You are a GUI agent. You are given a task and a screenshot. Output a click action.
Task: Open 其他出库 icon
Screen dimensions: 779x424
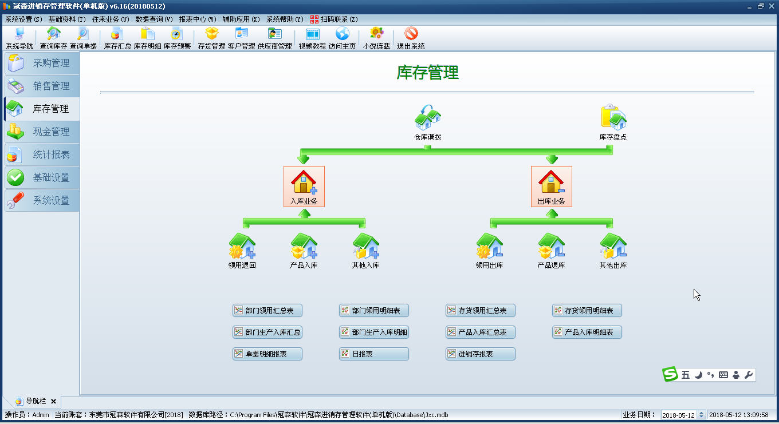pyautogui.click(x=613, y=251)
